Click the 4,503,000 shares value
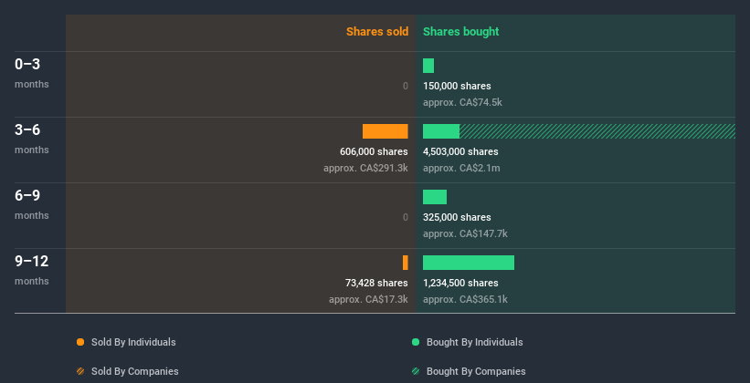The image size is (750, 383). [460, 152]
